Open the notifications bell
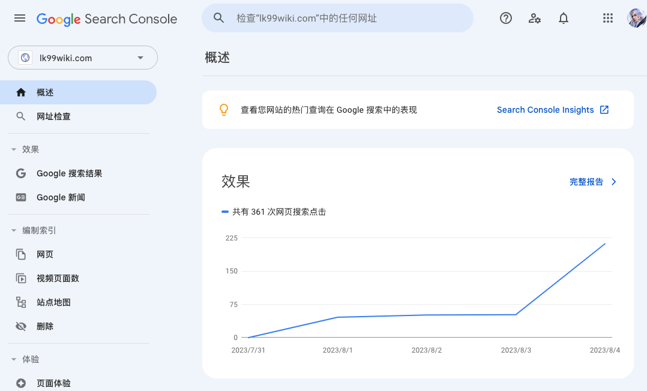Image resolution: width=647 pixels, height=391 pixels. tap(564, 18)
